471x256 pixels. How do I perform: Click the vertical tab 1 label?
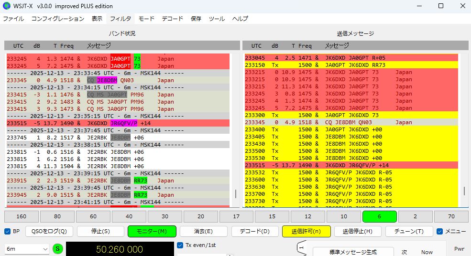tap(302, 248)
